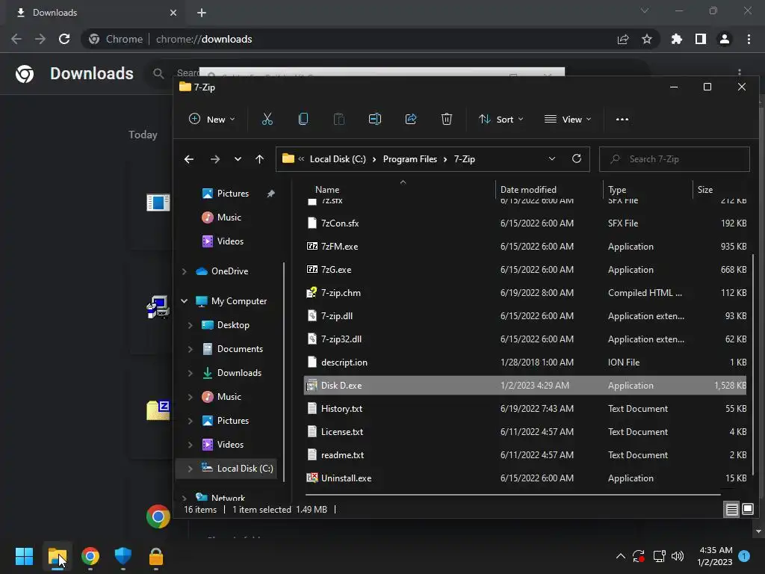The height and width of the screenshot is (574, 765).
Task: Click the Paste clipboard icon in Explorer toolbar
Action: coord(338,119)
